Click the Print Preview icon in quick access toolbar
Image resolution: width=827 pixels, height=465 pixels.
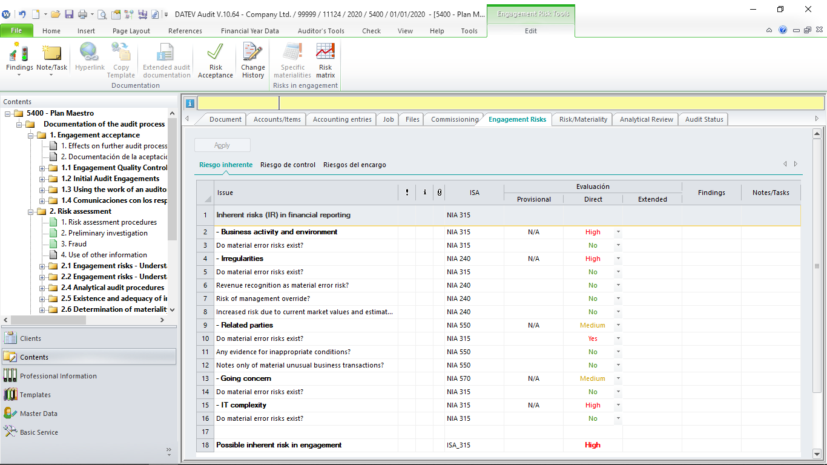tap(101, 13)
